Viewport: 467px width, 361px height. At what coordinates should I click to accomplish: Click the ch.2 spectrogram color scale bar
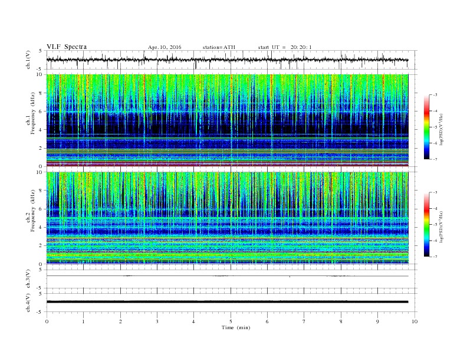click(426, 224)
